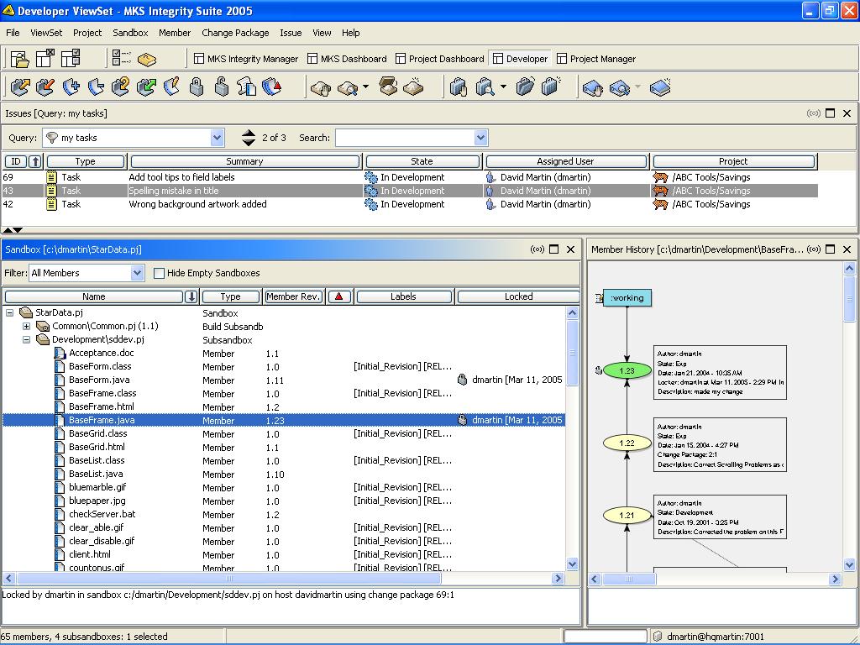Toggle Hide Empty Sandboxes checkbox
This screenshot has width=860, height=645.
point(159,273)
